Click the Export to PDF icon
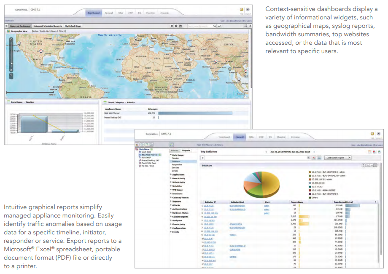The image size is (388, 274). point(374,152)
